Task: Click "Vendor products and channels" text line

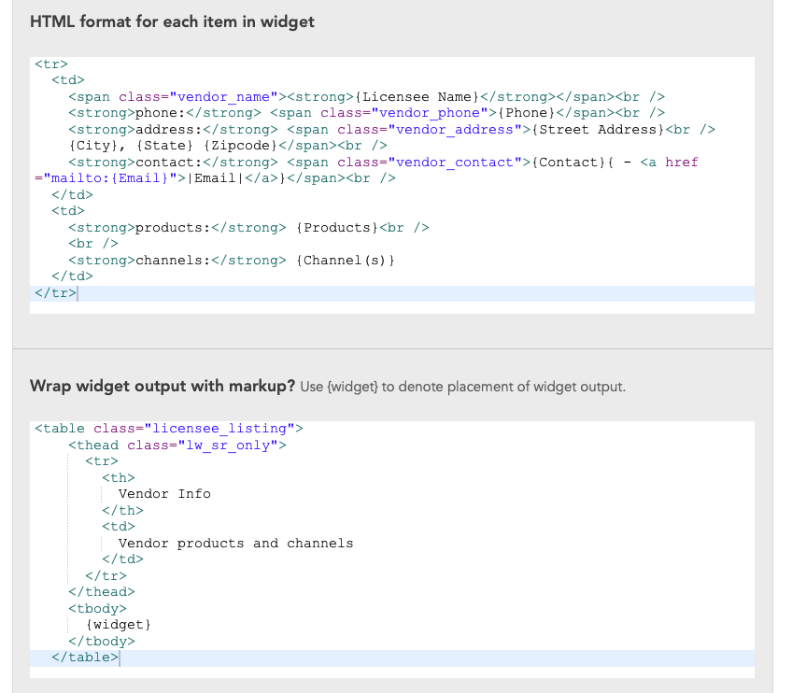Action: 235,544
